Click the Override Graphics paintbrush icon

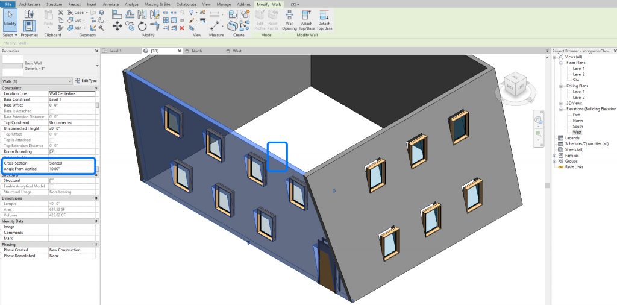click(191, 20)
